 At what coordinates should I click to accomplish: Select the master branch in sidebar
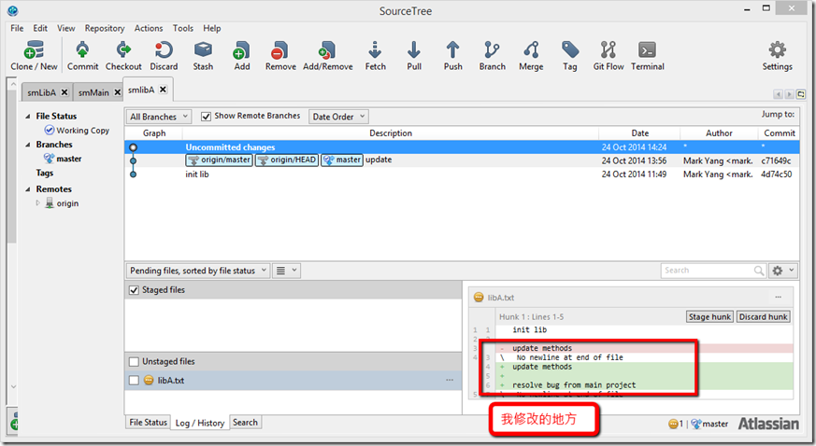(63, 159)
